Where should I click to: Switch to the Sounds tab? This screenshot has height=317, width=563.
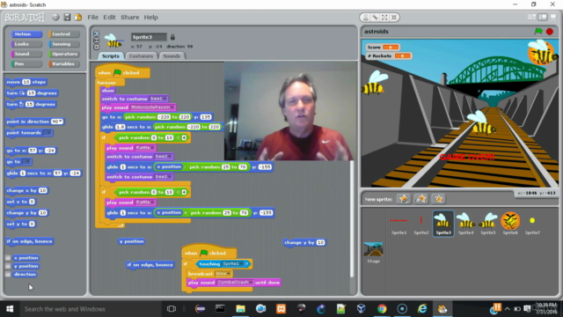[172, 56]
